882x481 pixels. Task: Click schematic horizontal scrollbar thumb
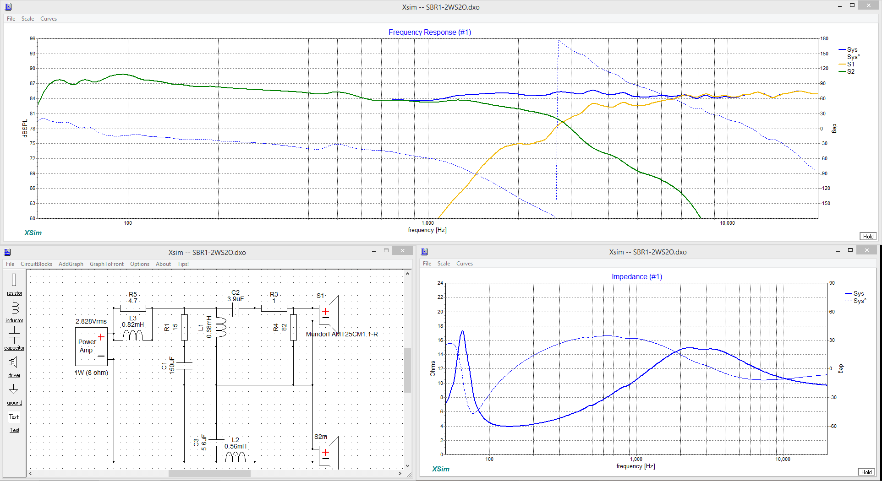tap(209, 474)
